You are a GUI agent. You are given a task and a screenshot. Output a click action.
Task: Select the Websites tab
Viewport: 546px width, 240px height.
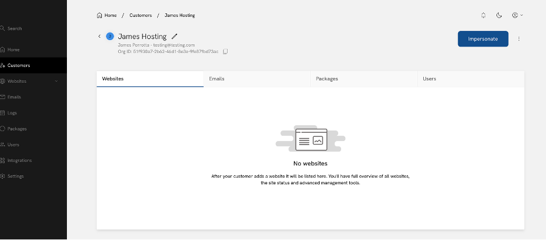(x=150, y=79)
